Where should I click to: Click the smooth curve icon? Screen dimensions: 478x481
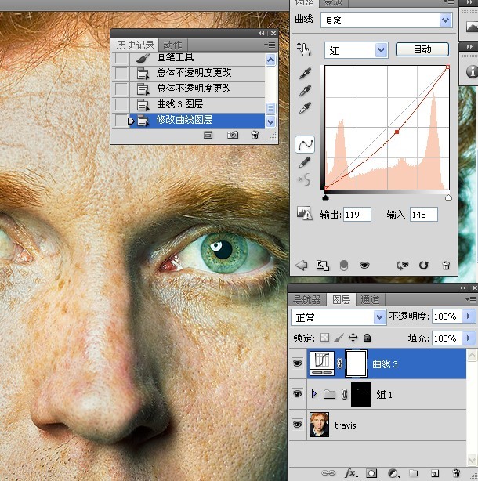click(x=304, y=179)
